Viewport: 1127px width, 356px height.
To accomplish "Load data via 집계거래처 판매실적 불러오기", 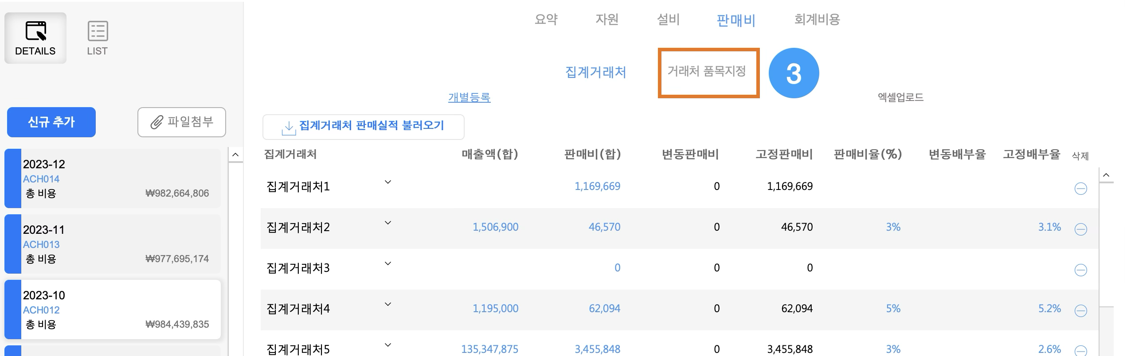I will [363, 127].
